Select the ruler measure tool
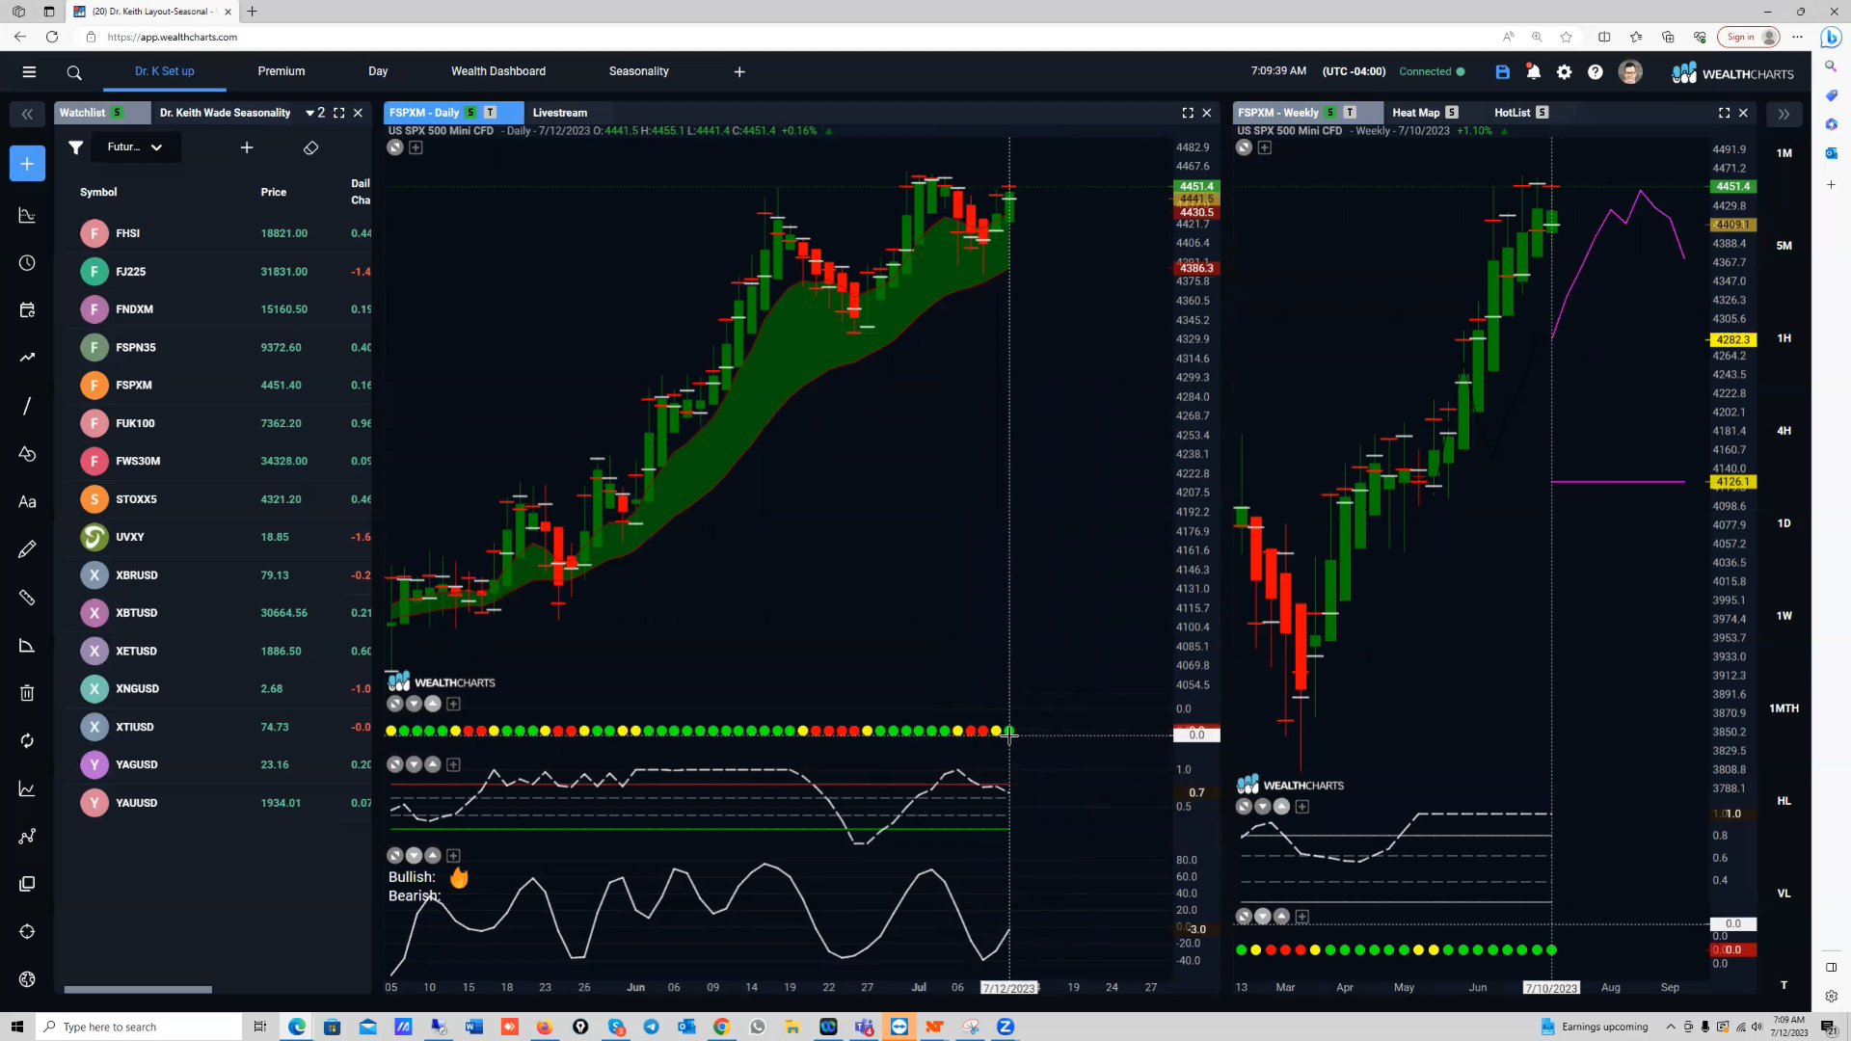The image size is (1851, 1041). (x=27, y=598)
